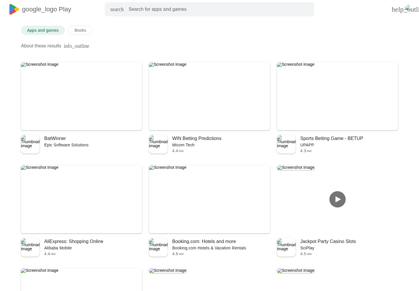This screenshot has height=291, width=419.
Task: Click the UPAPP developer name
Action: coord(307,145)
